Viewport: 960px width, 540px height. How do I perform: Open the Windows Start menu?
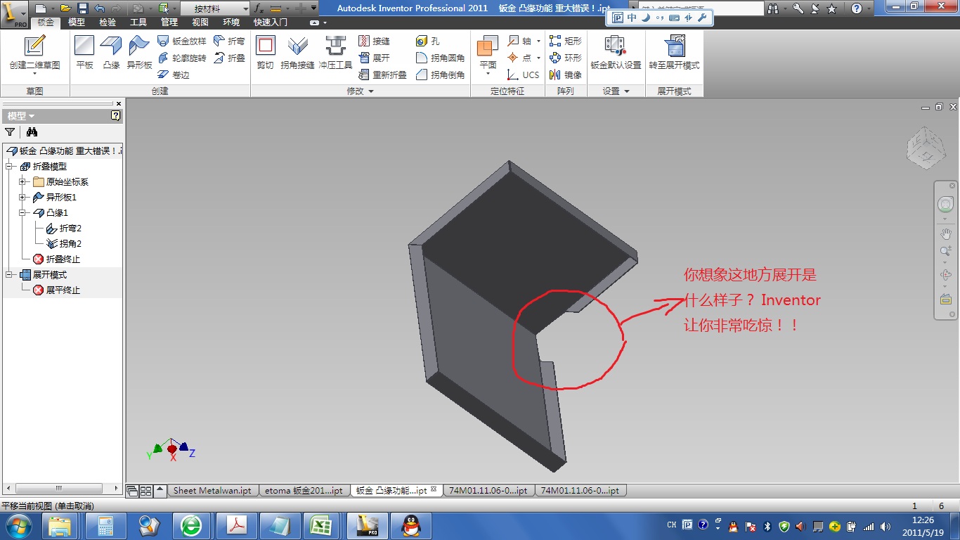tap(18, 526)
